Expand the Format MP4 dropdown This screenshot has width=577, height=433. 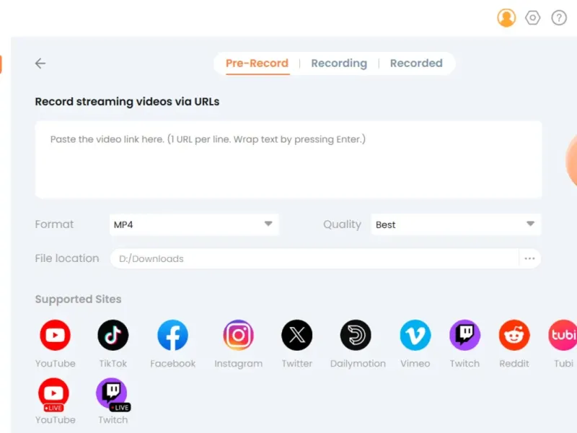(x=194, y=224)
